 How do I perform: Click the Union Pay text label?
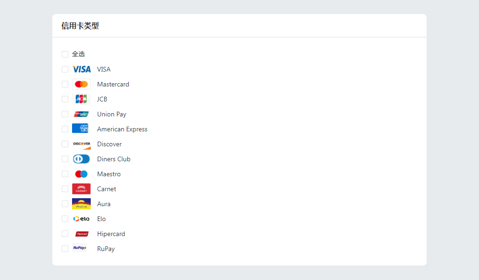112,114
